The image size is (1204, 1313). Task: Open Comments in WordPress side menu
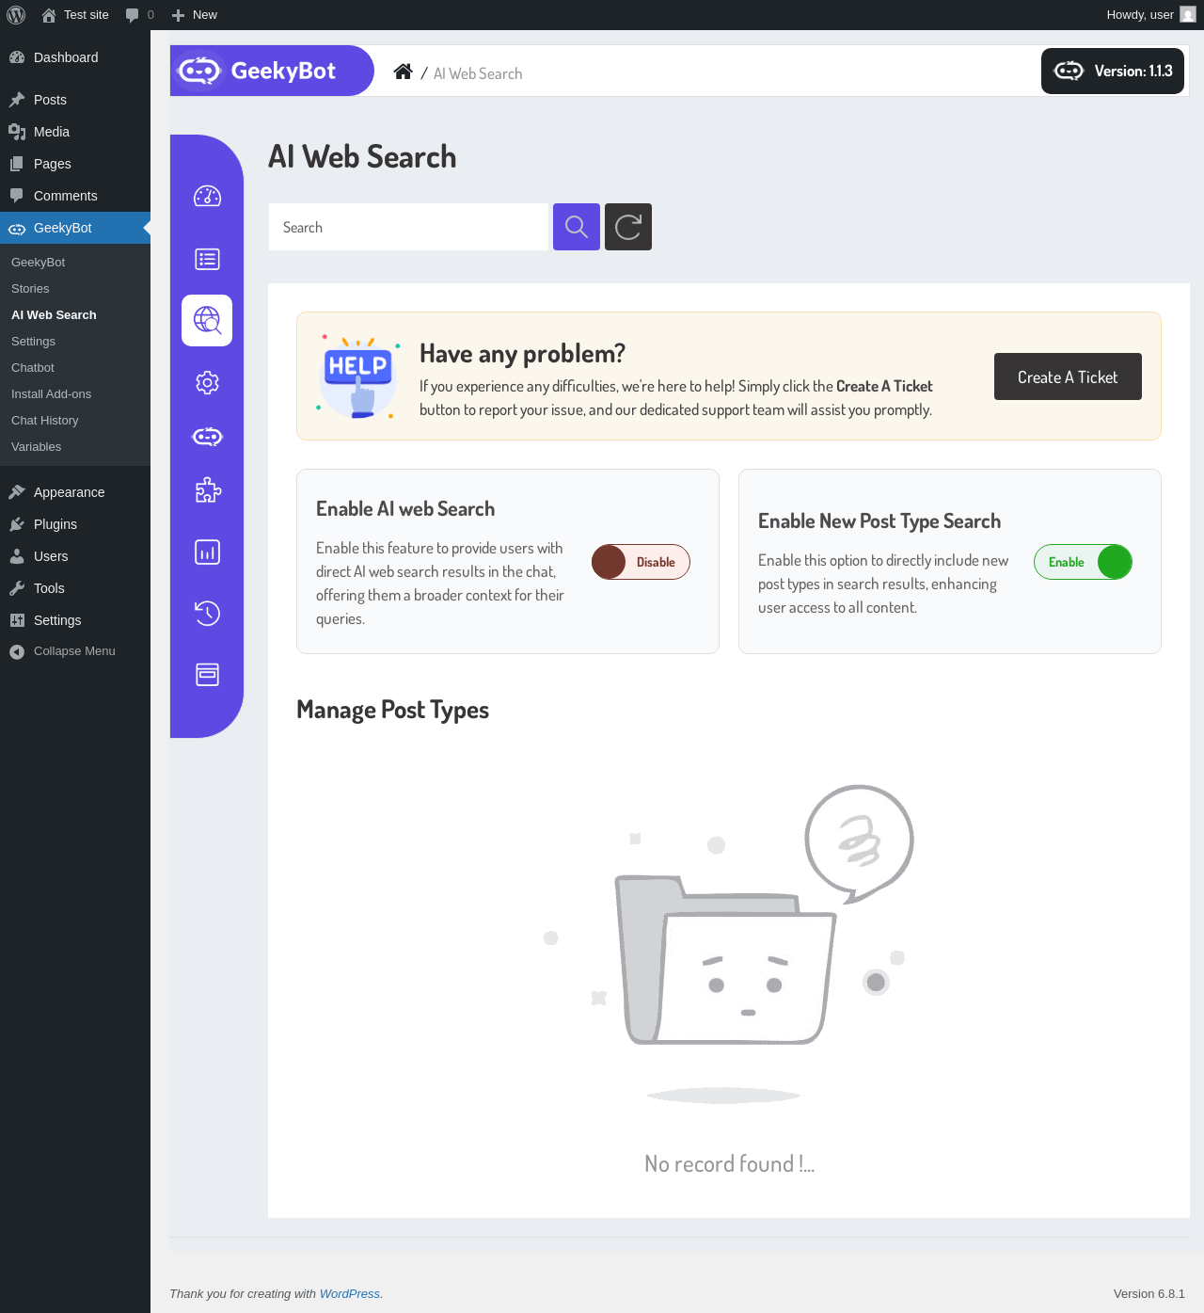tap(75, 196)
